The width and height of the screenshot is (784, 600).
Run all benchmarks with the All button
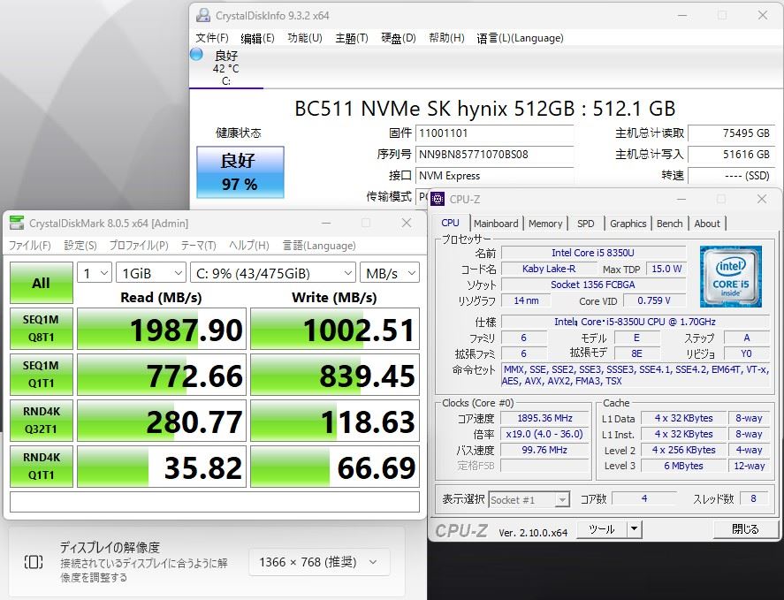point(41,283)
